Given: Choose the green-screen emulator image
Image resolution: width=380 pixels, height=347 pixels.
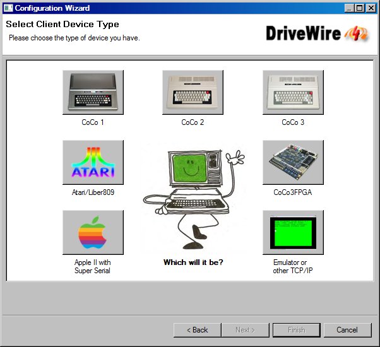Looking at the screenshot, I should pyautogui.click(x=293, y=232).
